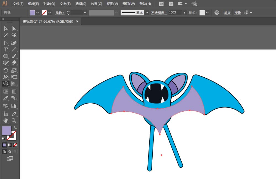Image resolution: width=276 pixels, height=179 pixels.
Task: Select the Rotate tool
Action: [6, 70]
